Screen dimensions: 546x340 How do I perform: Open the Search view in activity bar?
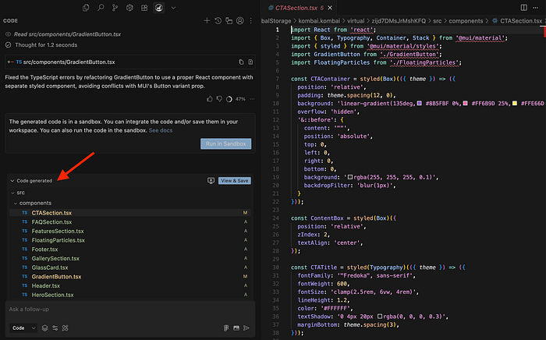(101, 7)
